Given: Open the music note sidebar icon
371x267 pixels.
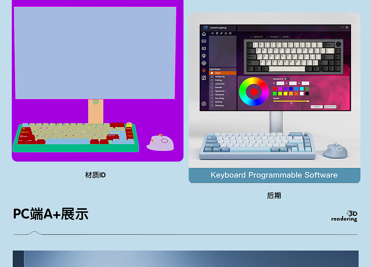Looking at the screenshot, I should (204, 78).
